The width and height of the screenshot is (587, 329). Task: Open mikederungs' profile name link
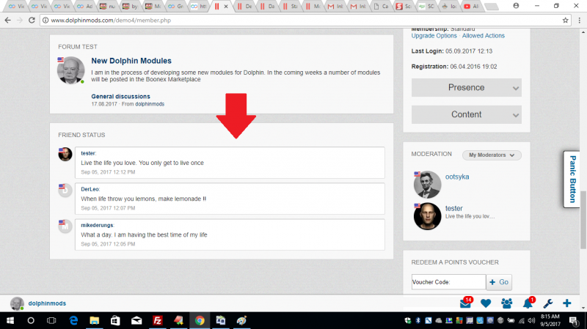coord(97,225)
